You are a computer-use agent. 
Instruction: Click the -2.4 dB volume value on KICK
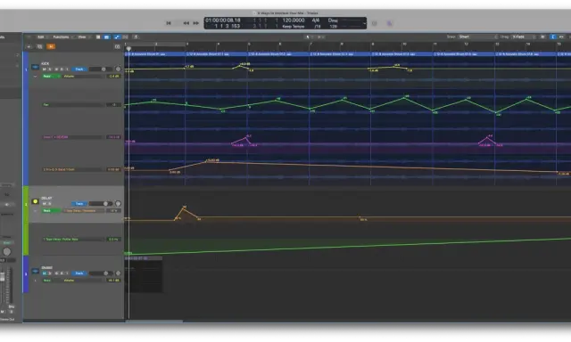coord(113,77)
